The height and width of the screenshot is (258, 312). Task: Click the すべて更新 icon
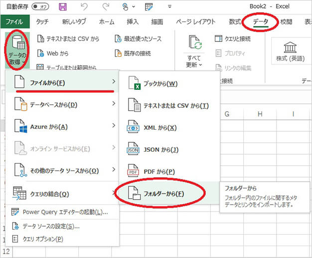coord(195,42)
